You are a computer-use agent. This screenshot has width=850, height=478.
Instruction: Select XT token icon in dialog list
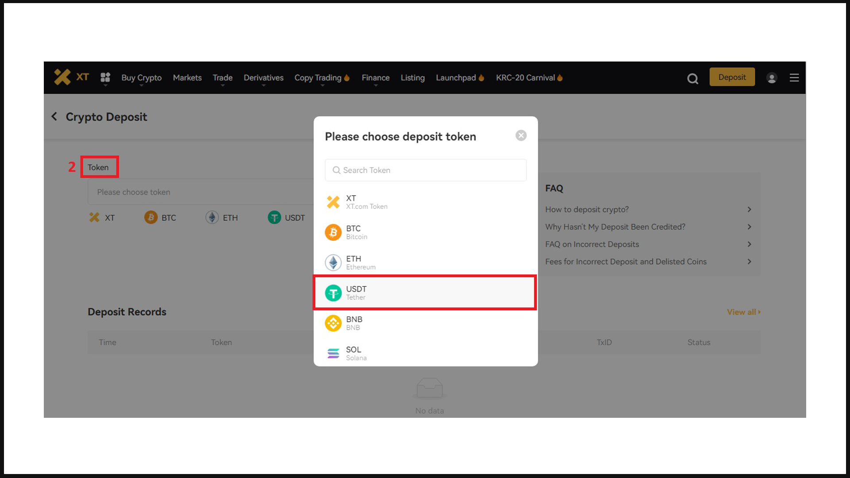tap(333, 202)
